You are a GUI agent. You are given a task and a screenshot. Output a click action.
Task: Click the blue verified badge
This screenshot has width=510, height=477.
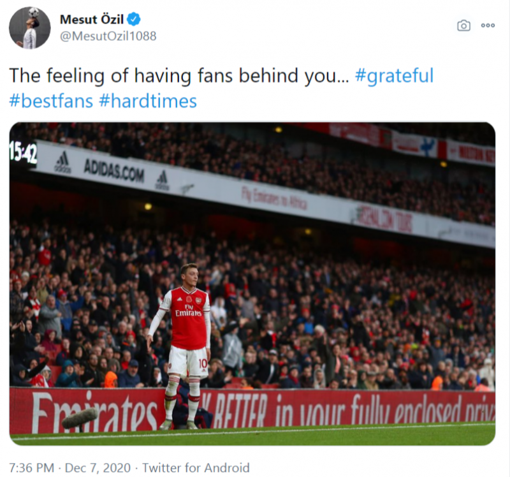tap(134, 19)
